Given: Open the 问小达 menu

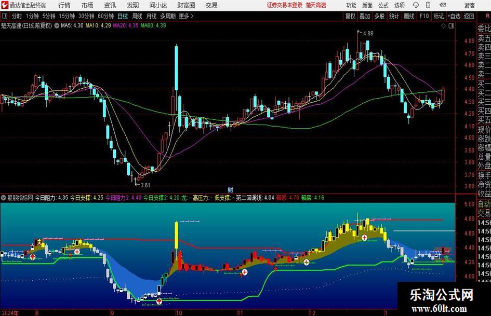Looking at the screenshot, I should click(x=158, y=5).
